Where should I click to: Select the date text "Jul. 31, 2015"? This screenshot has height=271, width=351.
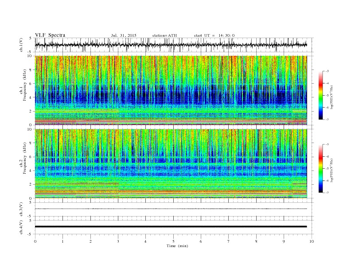tap(124, 35)
